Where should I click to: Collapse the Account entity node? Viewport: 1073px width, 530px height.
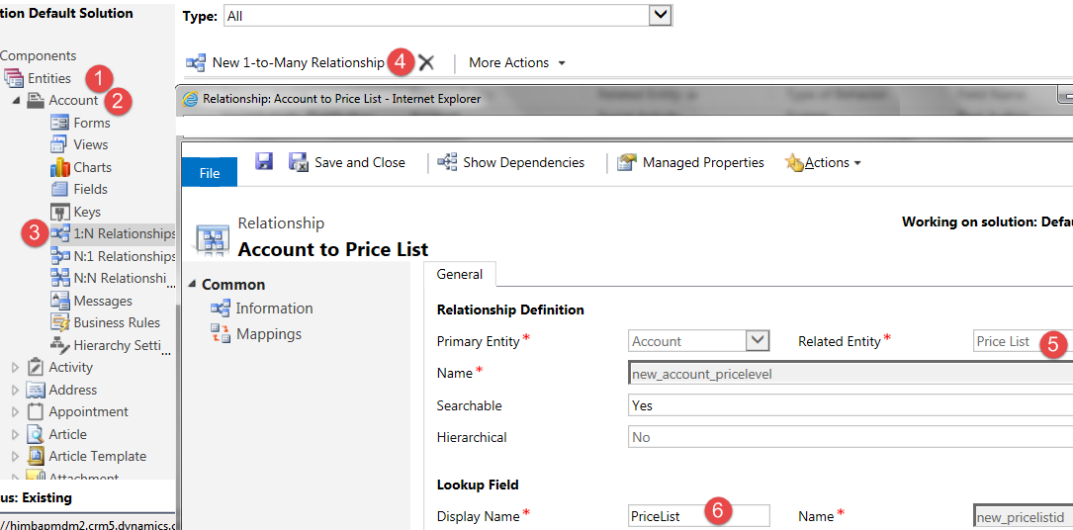click(15, 100)
